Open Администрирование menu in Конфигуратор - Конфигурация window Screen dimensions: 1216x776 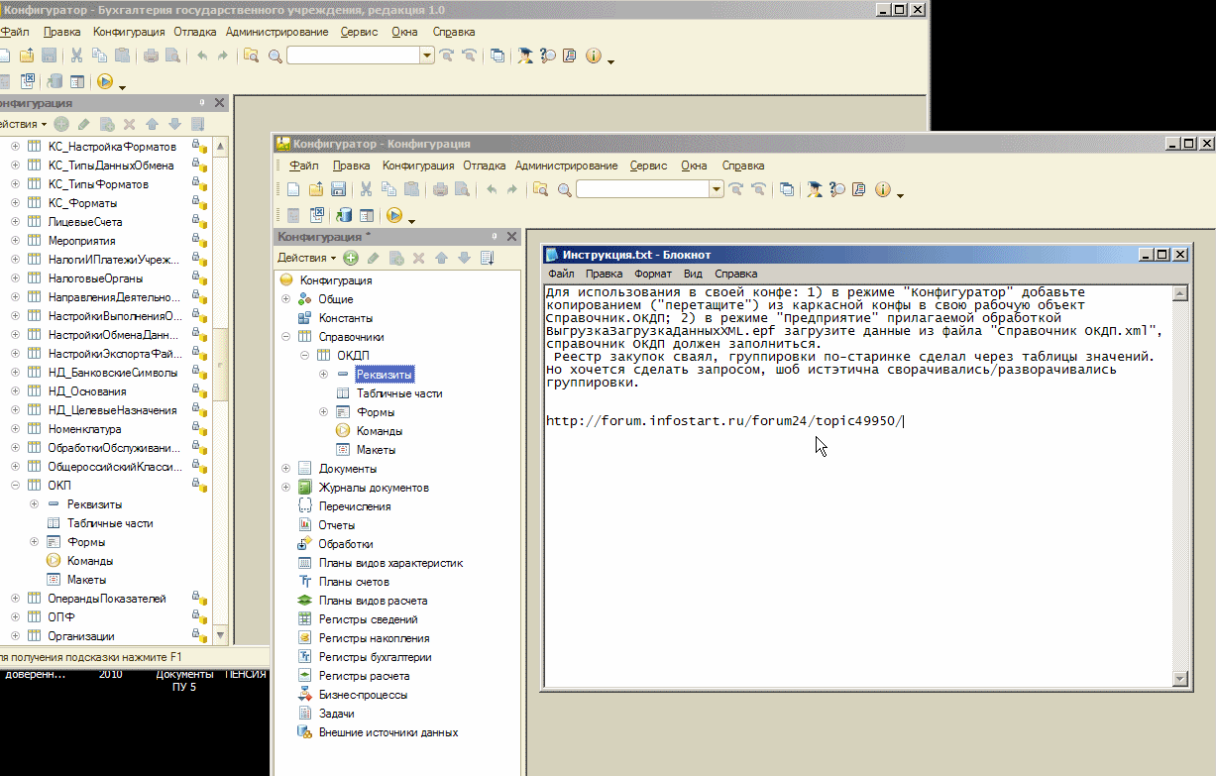[x=566, y=166]
